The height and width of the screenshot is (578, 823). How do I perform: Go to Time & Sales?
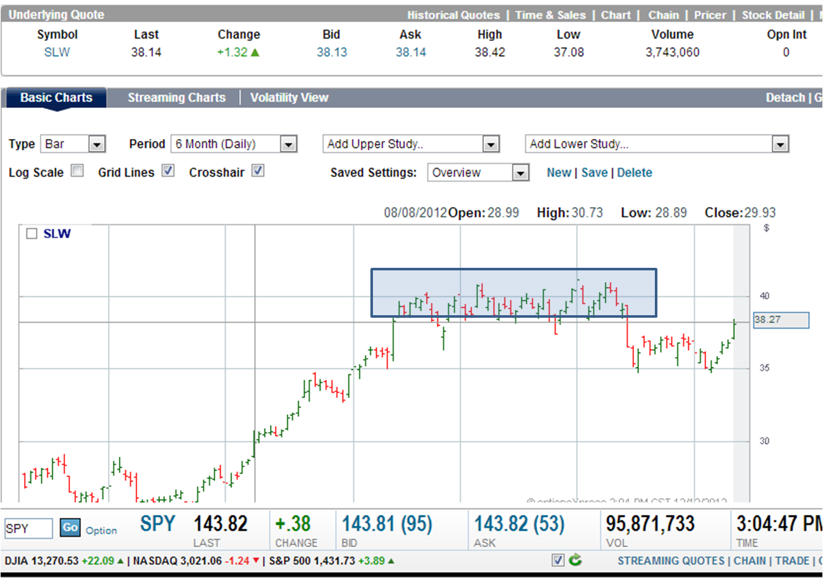click(551, 15)
